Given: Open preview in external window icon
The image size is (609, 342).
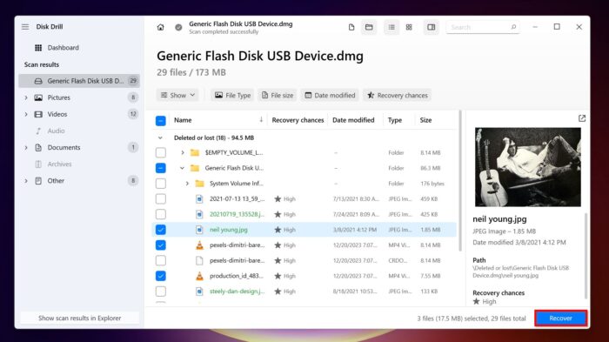Looking at the screenshot, I should pyautogui.click(x=582, y=118).
